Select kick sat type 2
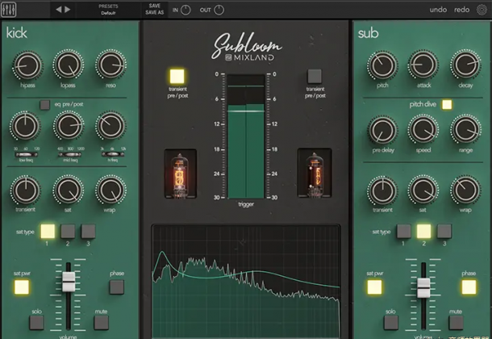Image resolution: width=492 pixels, height=339 pixels. pyautogui.click(x=68, y=232)
